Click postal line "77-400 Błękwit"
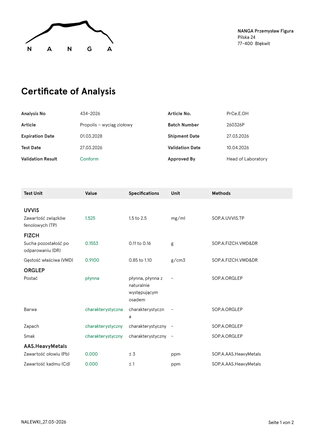 [254, 44]
